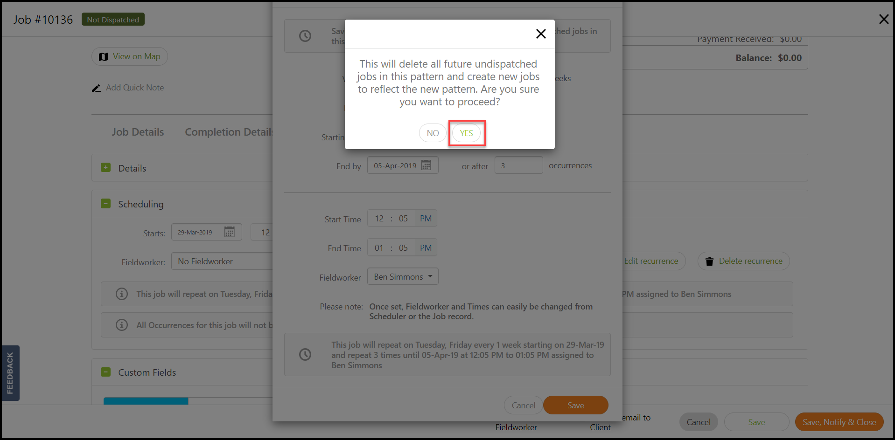Open the End by calendar picker icon

click(x=426, y=165)
